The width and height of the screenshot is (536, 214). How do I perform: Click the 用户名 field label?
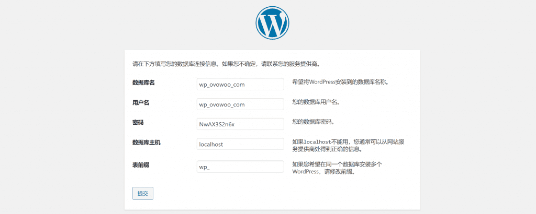pos(141,103)
